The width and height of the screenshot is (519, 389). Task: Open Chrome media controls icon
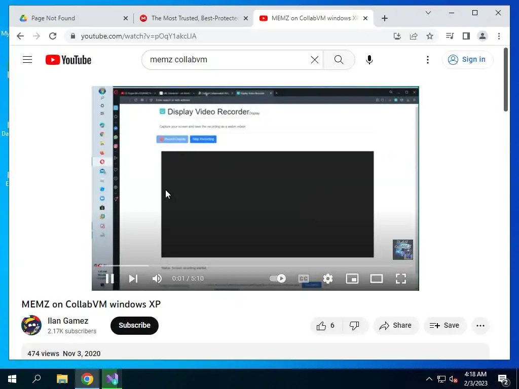click(450, 36)
